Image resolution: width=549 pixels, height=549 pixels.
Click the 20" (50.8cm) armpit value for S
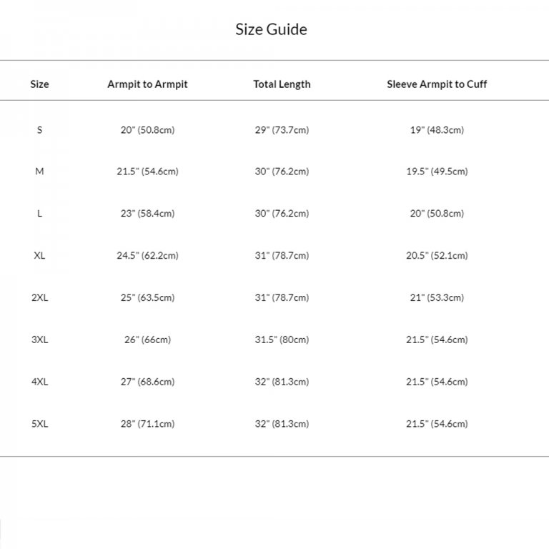tap(147, 130)
